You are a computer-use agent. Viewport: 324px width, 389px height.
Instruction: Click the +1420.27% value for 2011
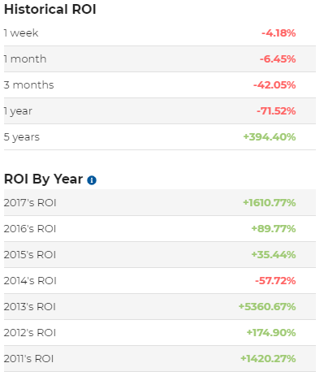point(268,359)
